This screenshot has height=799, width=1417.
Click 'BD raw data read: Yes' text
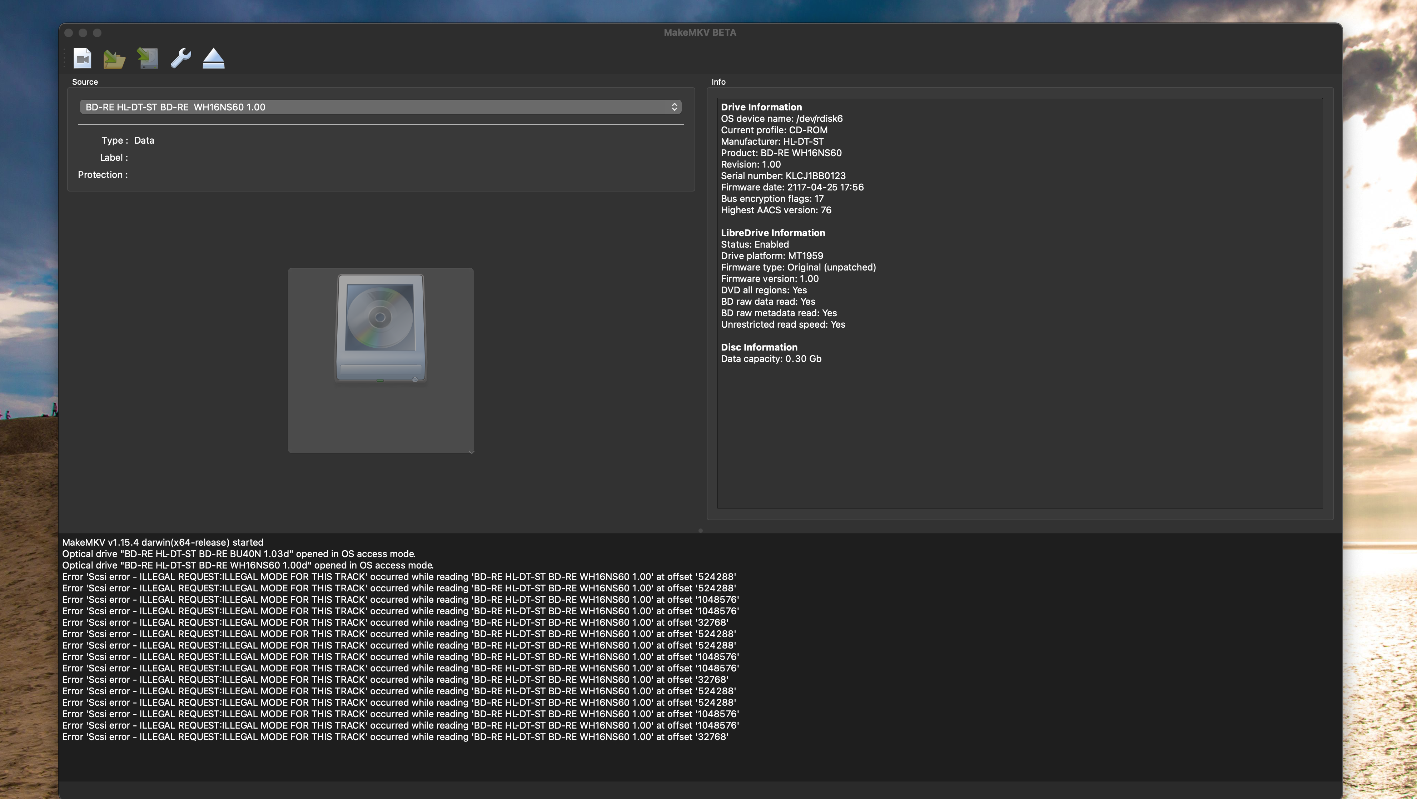[768, 302]
